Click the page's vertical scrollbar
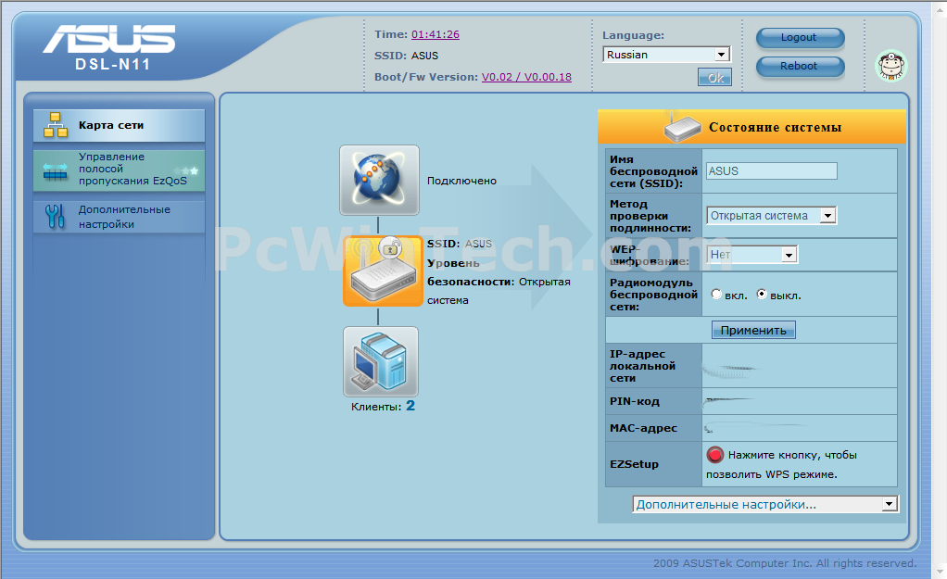Image resolution: width=947 pixels, height=579 pixels. 941,289
